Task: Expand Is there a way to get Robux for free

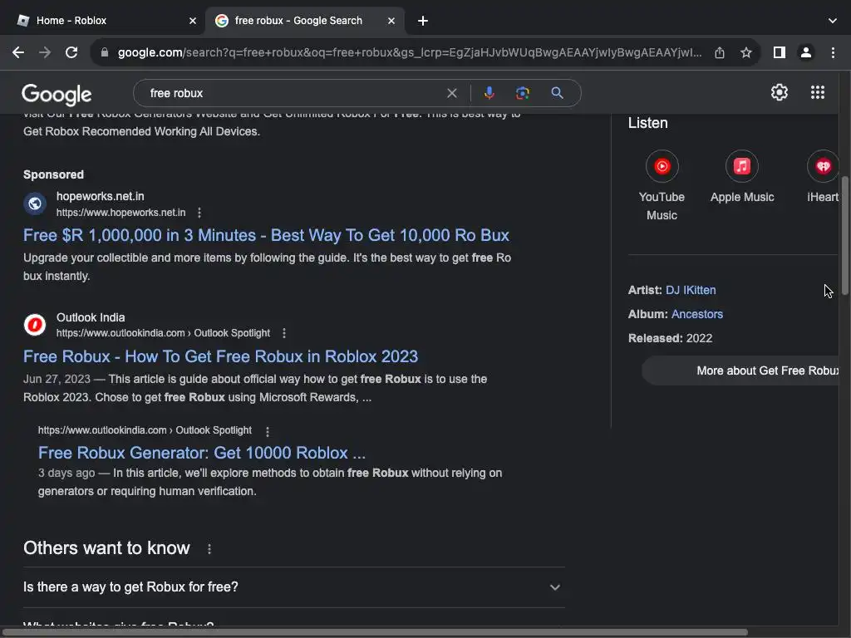Action: pos(293,587)
